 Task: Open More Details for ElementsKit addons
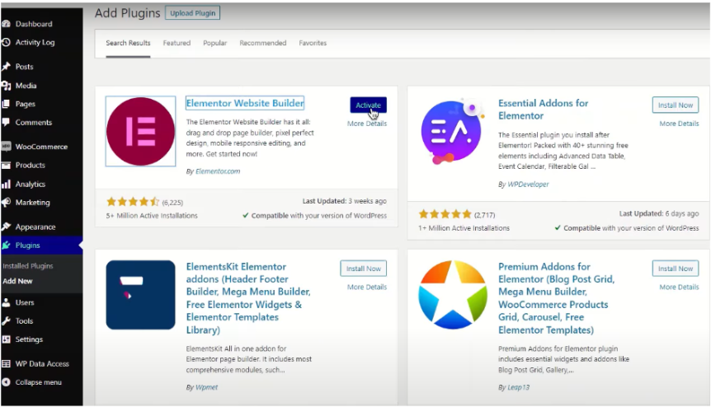click(x=367, y=287)
